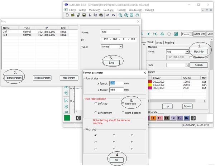
Task: Open the File menu
Action: (72, 10)
